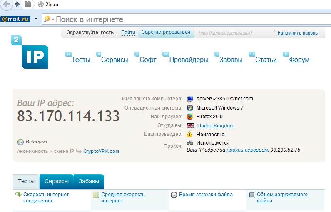Image resolution: width=331 pixels, height=212 pixels.
Task: Click the file download time clock icon
Action: tap(174, 195)
